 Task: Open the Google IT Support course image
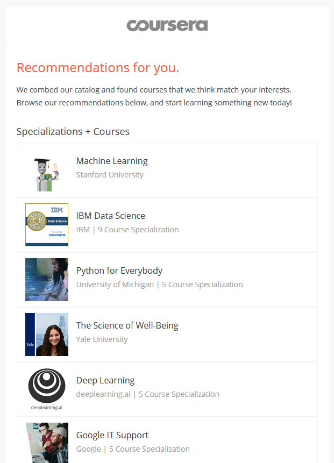click(47, 443)
